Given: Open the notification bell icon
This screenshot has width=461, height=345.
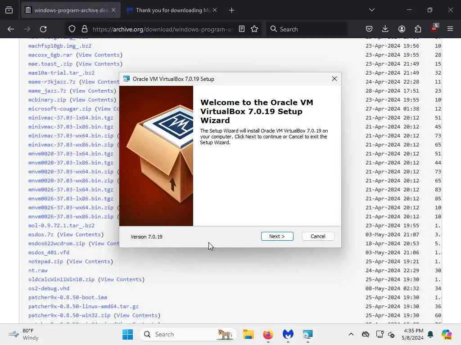Looking at the screenshot, I should click(430, 334).
